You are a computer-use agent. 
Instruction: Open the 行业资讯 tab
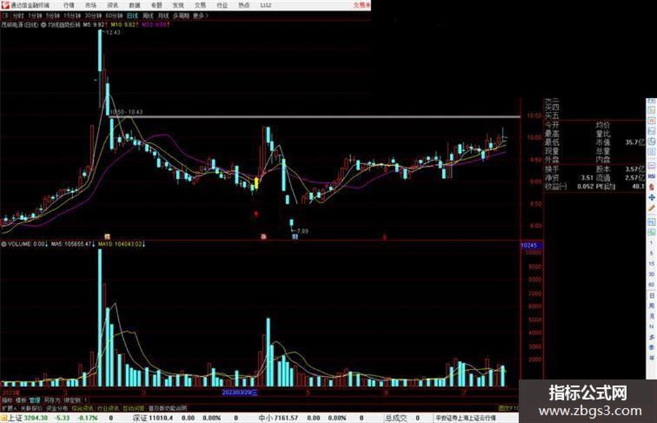pos(108,408)
